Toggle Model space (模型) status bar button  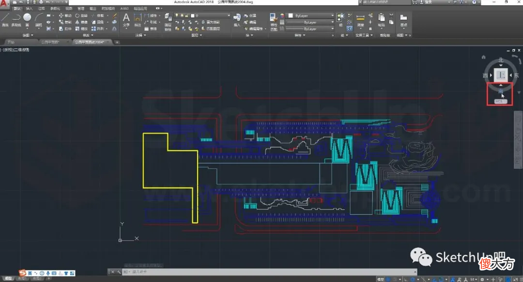tap(380, 279)
